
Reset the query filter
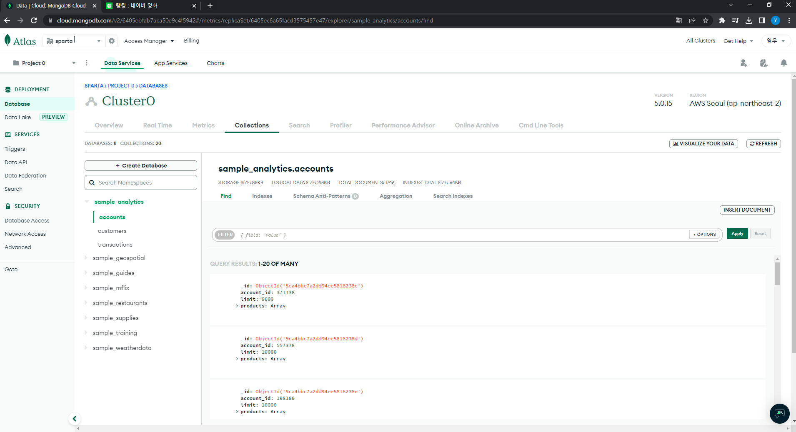point(760,234)
